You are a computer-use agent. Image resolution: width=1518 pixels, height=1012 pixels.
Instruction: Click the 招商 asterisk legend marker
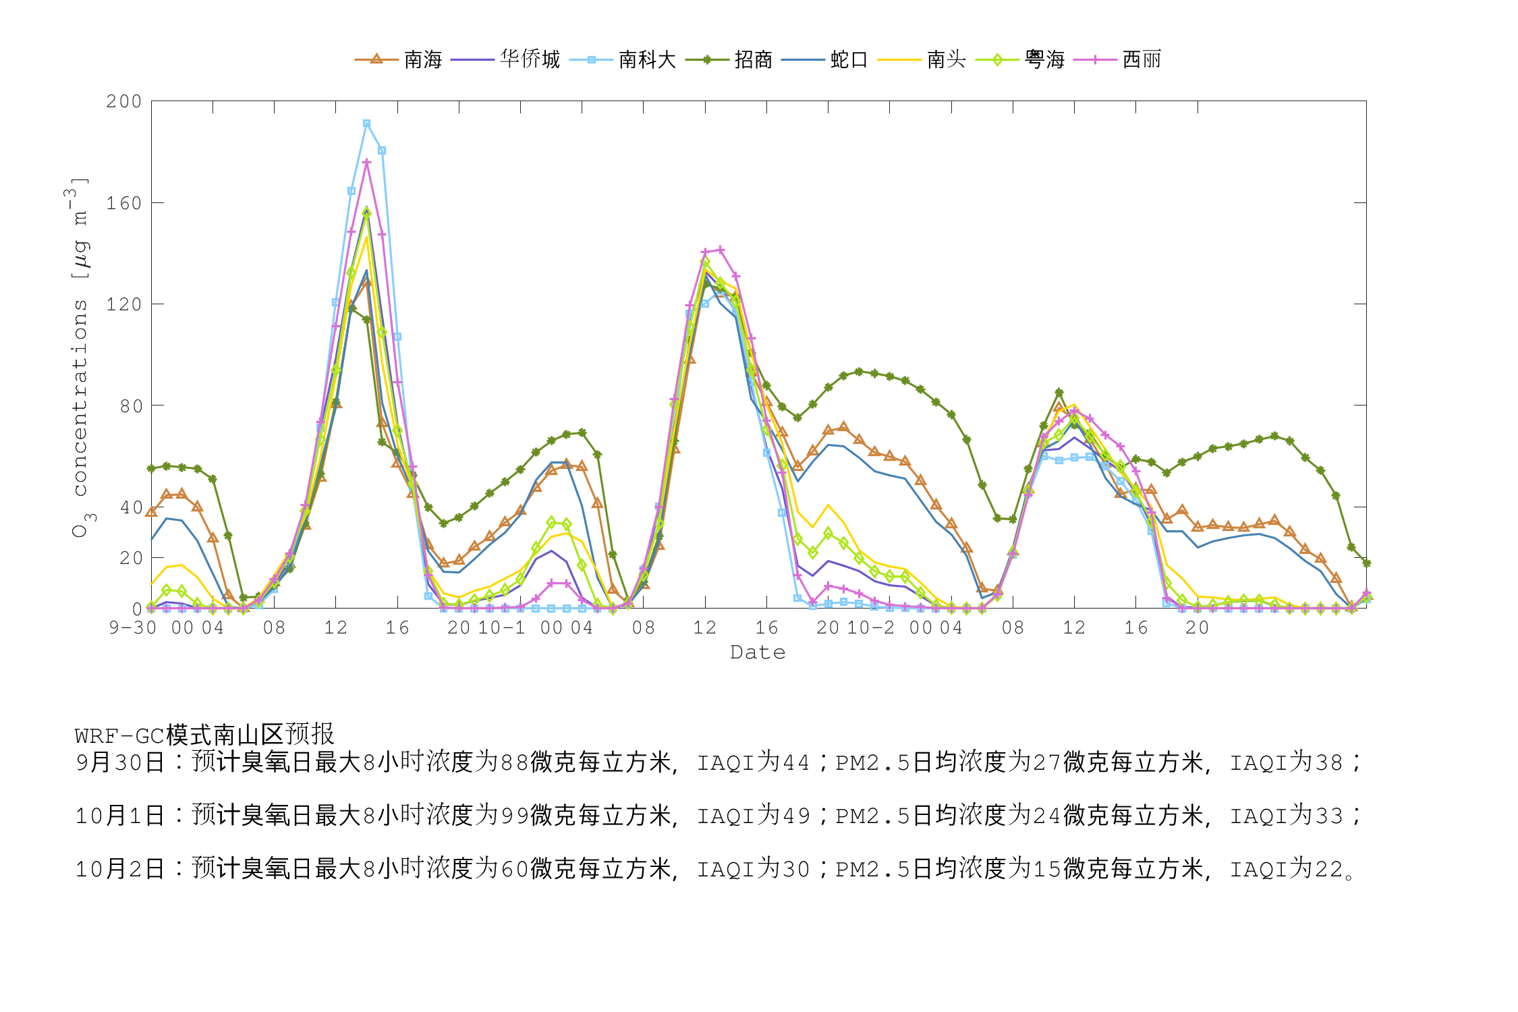point(706,59)
